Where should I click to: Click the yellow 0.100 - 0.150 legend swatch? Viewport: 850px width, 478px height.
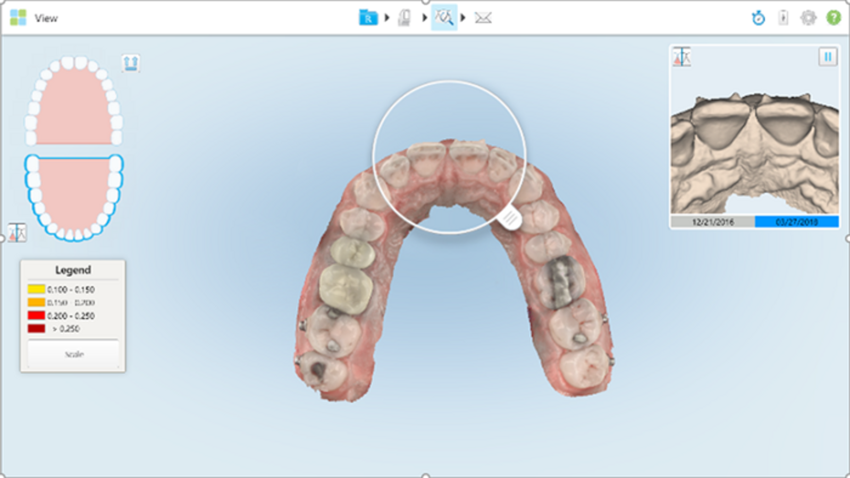(36, 289)
